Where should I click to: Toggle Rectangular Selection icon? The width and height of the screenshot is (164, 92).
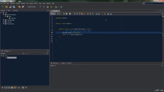coord(84,14)
